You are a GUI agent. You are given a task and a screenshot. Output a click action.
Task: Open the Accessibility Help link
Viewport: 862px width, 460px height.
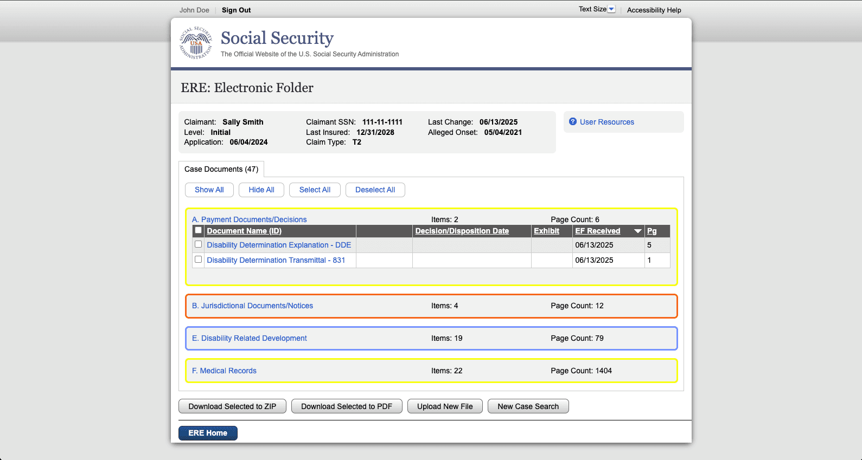[654, 10]
